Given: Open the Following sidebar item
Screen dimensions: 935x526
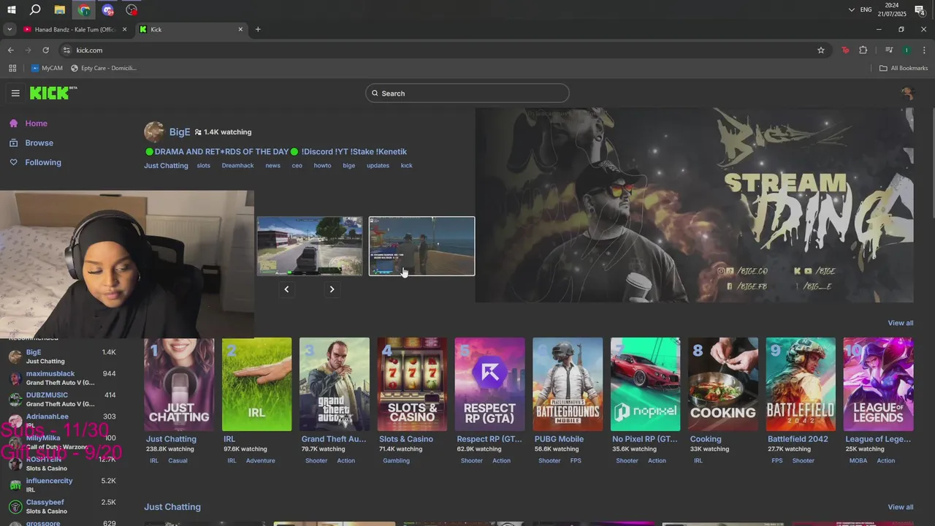Looking at the screenshot, I should [x=43, y=162].
